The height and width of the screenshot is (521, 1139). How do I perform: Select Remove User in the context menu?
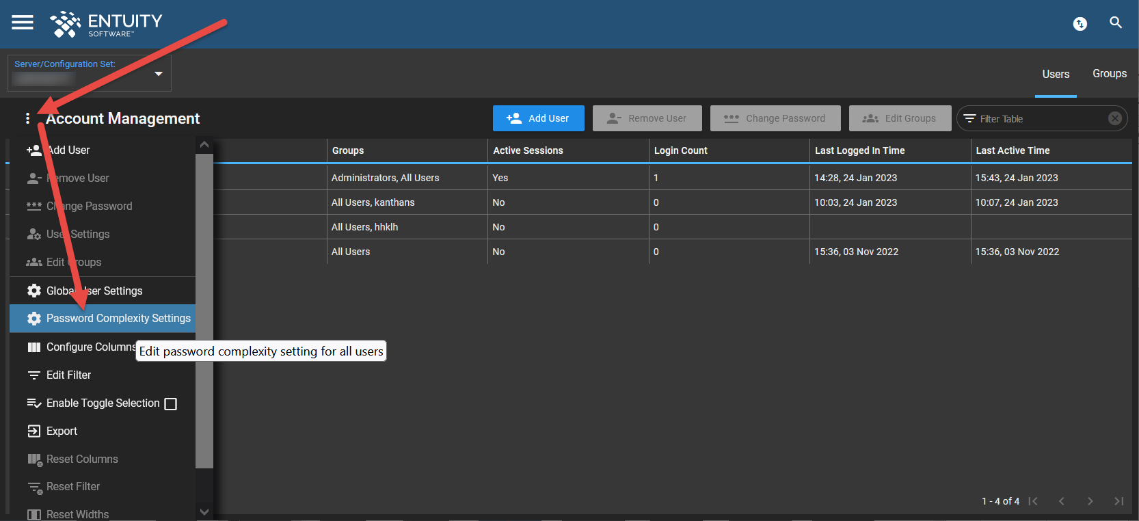(x=103, y=178)
